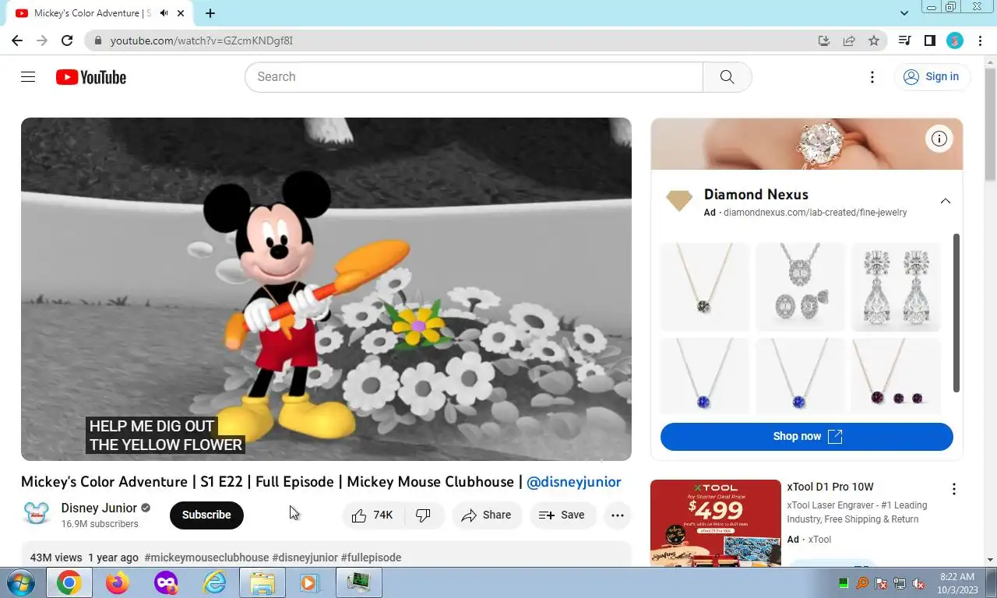Screen dimensions: 997x598
Task: Click the taskbar clock showing 8:22 AM
Action: pyautogui.click(x=957, y=583)
